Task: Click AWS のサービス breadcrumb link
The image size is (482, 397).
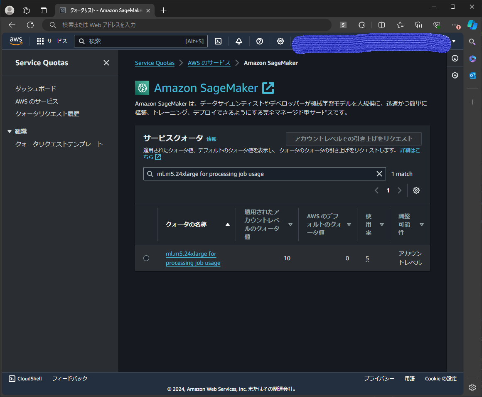Action: click(209, 63)
